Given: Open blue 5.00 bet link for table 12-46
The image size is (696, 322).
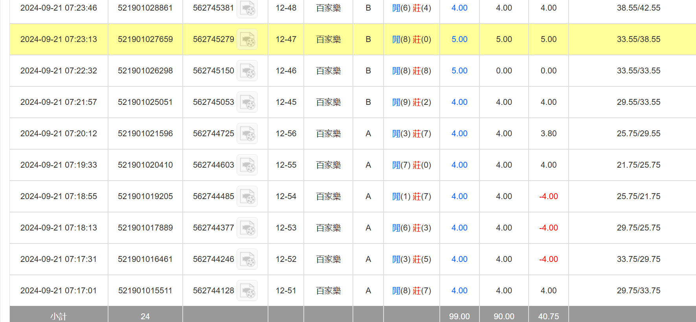Looking at the screenshot, I should click(x=459, y=71).
